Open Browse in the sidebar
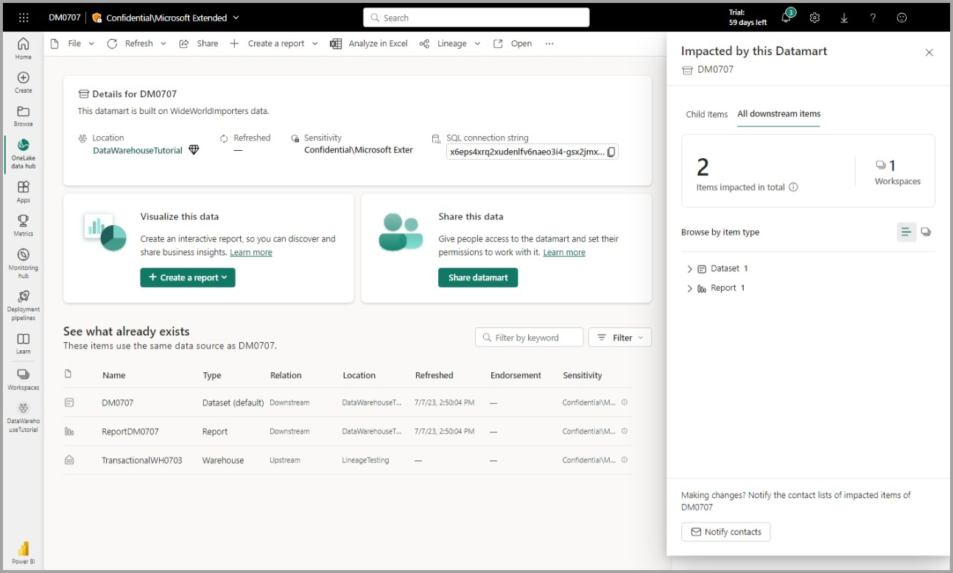The height and width of the screenshot is (573, 953). (23, 115)
